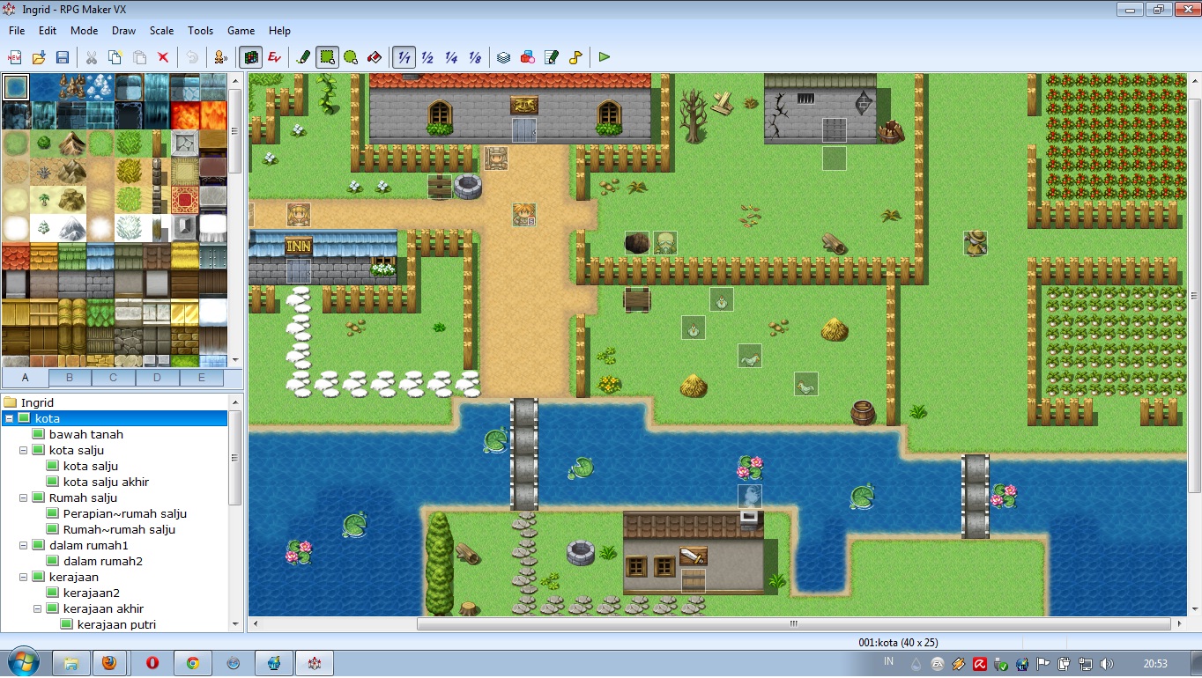Open the volume control in the system tray
The image size is (1202, 678).
[1107, 664]
